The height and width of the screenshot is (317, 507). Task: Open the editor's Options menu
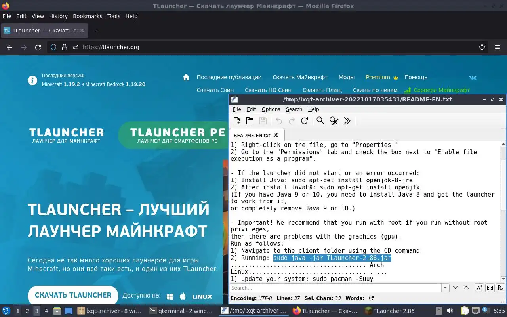pos(271,109)
